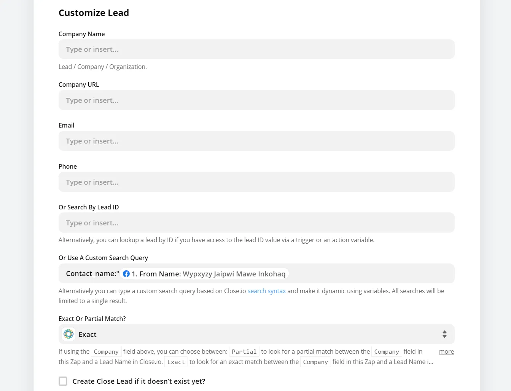
Task: Click the Contact_name: text in custom search query
Action: tap(92, 274)
